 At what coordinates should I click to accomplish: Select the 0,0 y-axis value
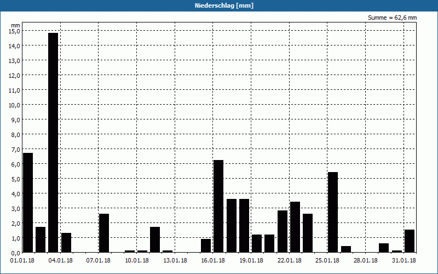15,253
